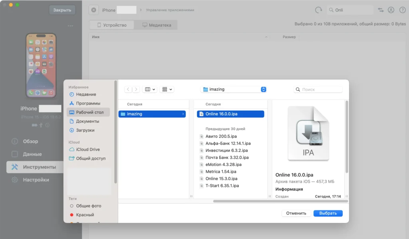409x239 pixels.
Task: Click the Выбрать button
Action: 328,213
